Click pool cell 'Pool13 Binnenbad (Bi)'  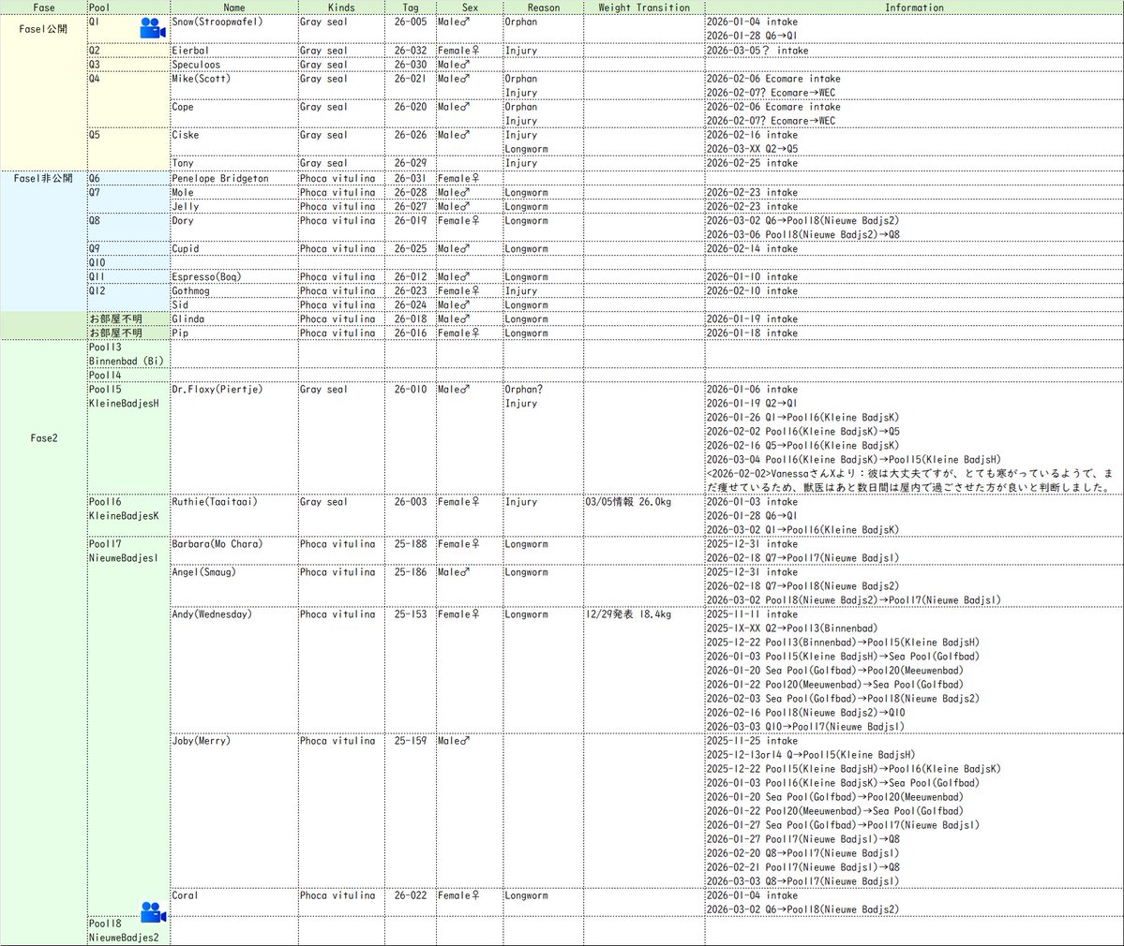tap(128, 354)
